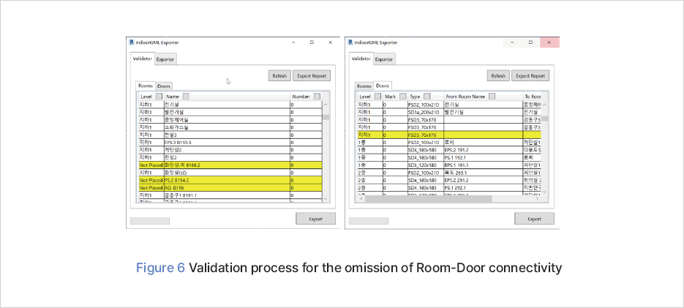Click the Revit icon in the Doors-tab window title bar
Viewport: 684px width, 308px height.
pyautogui.click(x=350, y=42)
